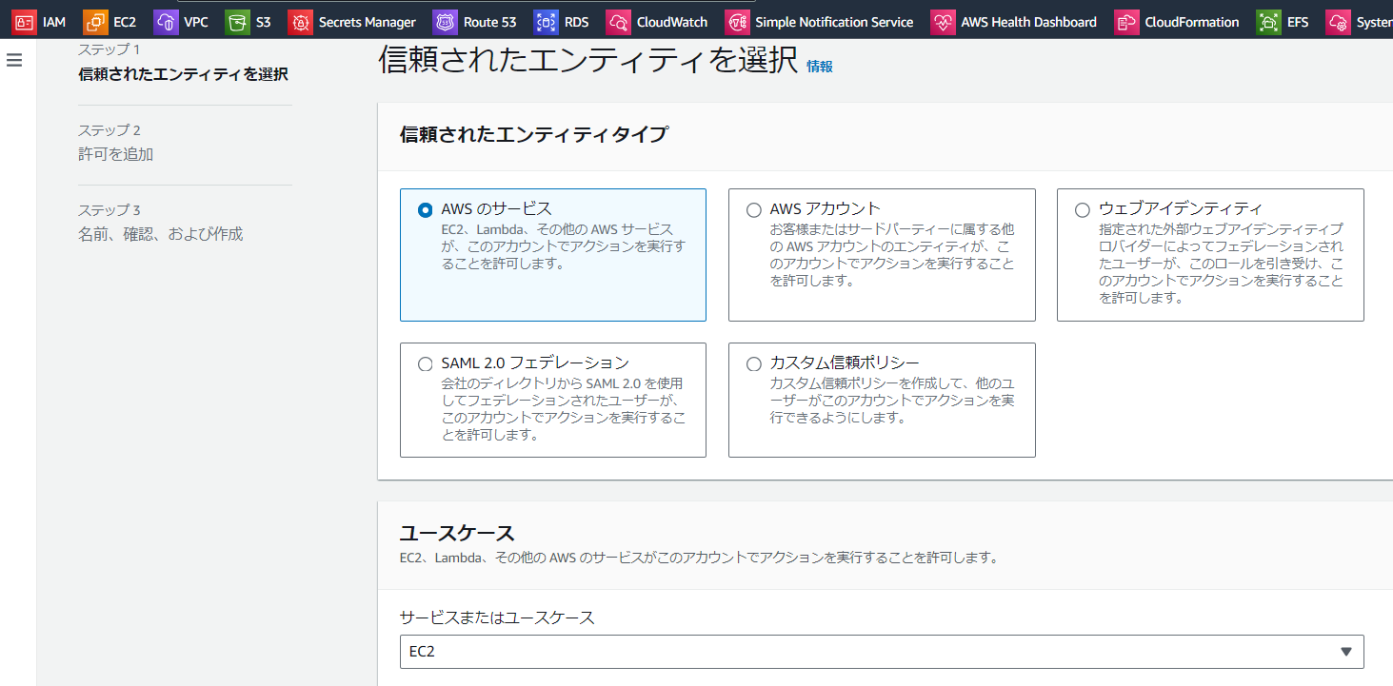1393x686 pixels.
Task: Click the 信頼されたエンティティタイプ heading
Action: 533,134
